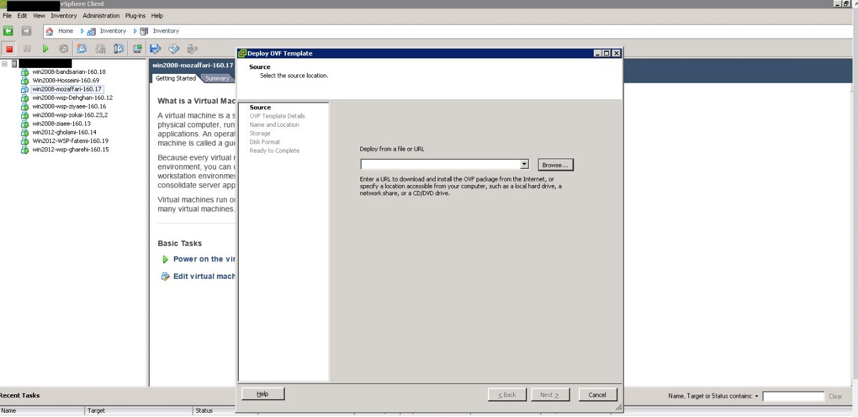This screenshot has width=858, height=417.
Task: Open the Snapshot Manager toolbar icon
Action: point(119,49)
